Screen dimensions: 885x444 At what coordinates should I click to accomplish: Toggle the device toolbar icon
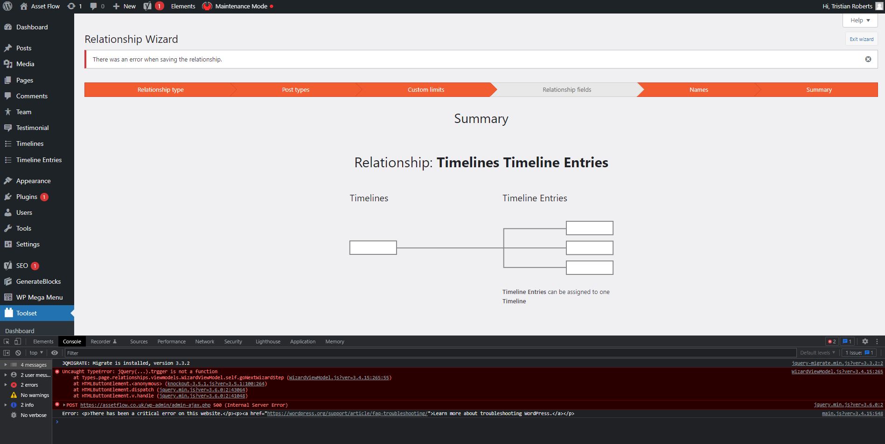[18, 342]
